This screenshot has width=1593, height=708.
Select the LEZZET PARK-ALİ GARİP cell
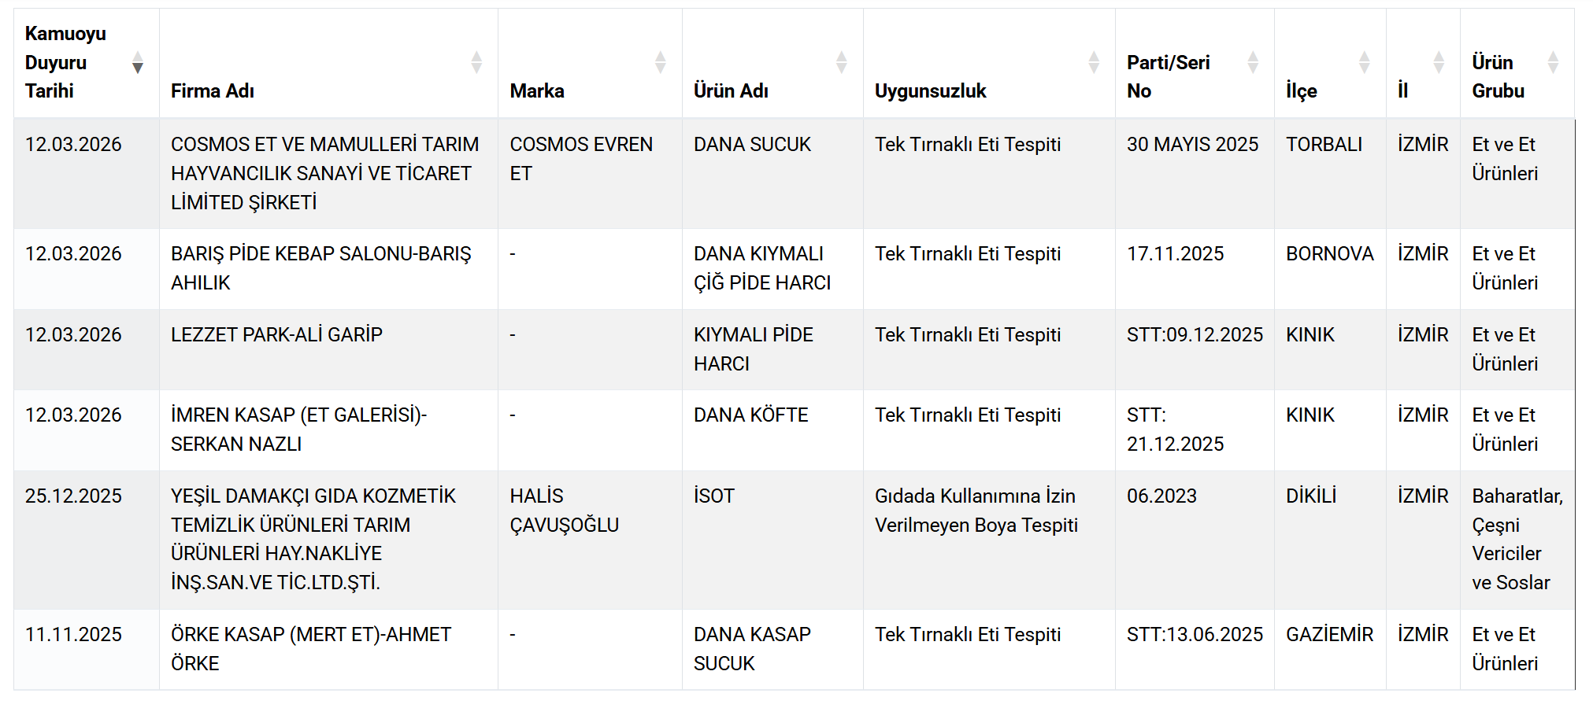point(276,335)
